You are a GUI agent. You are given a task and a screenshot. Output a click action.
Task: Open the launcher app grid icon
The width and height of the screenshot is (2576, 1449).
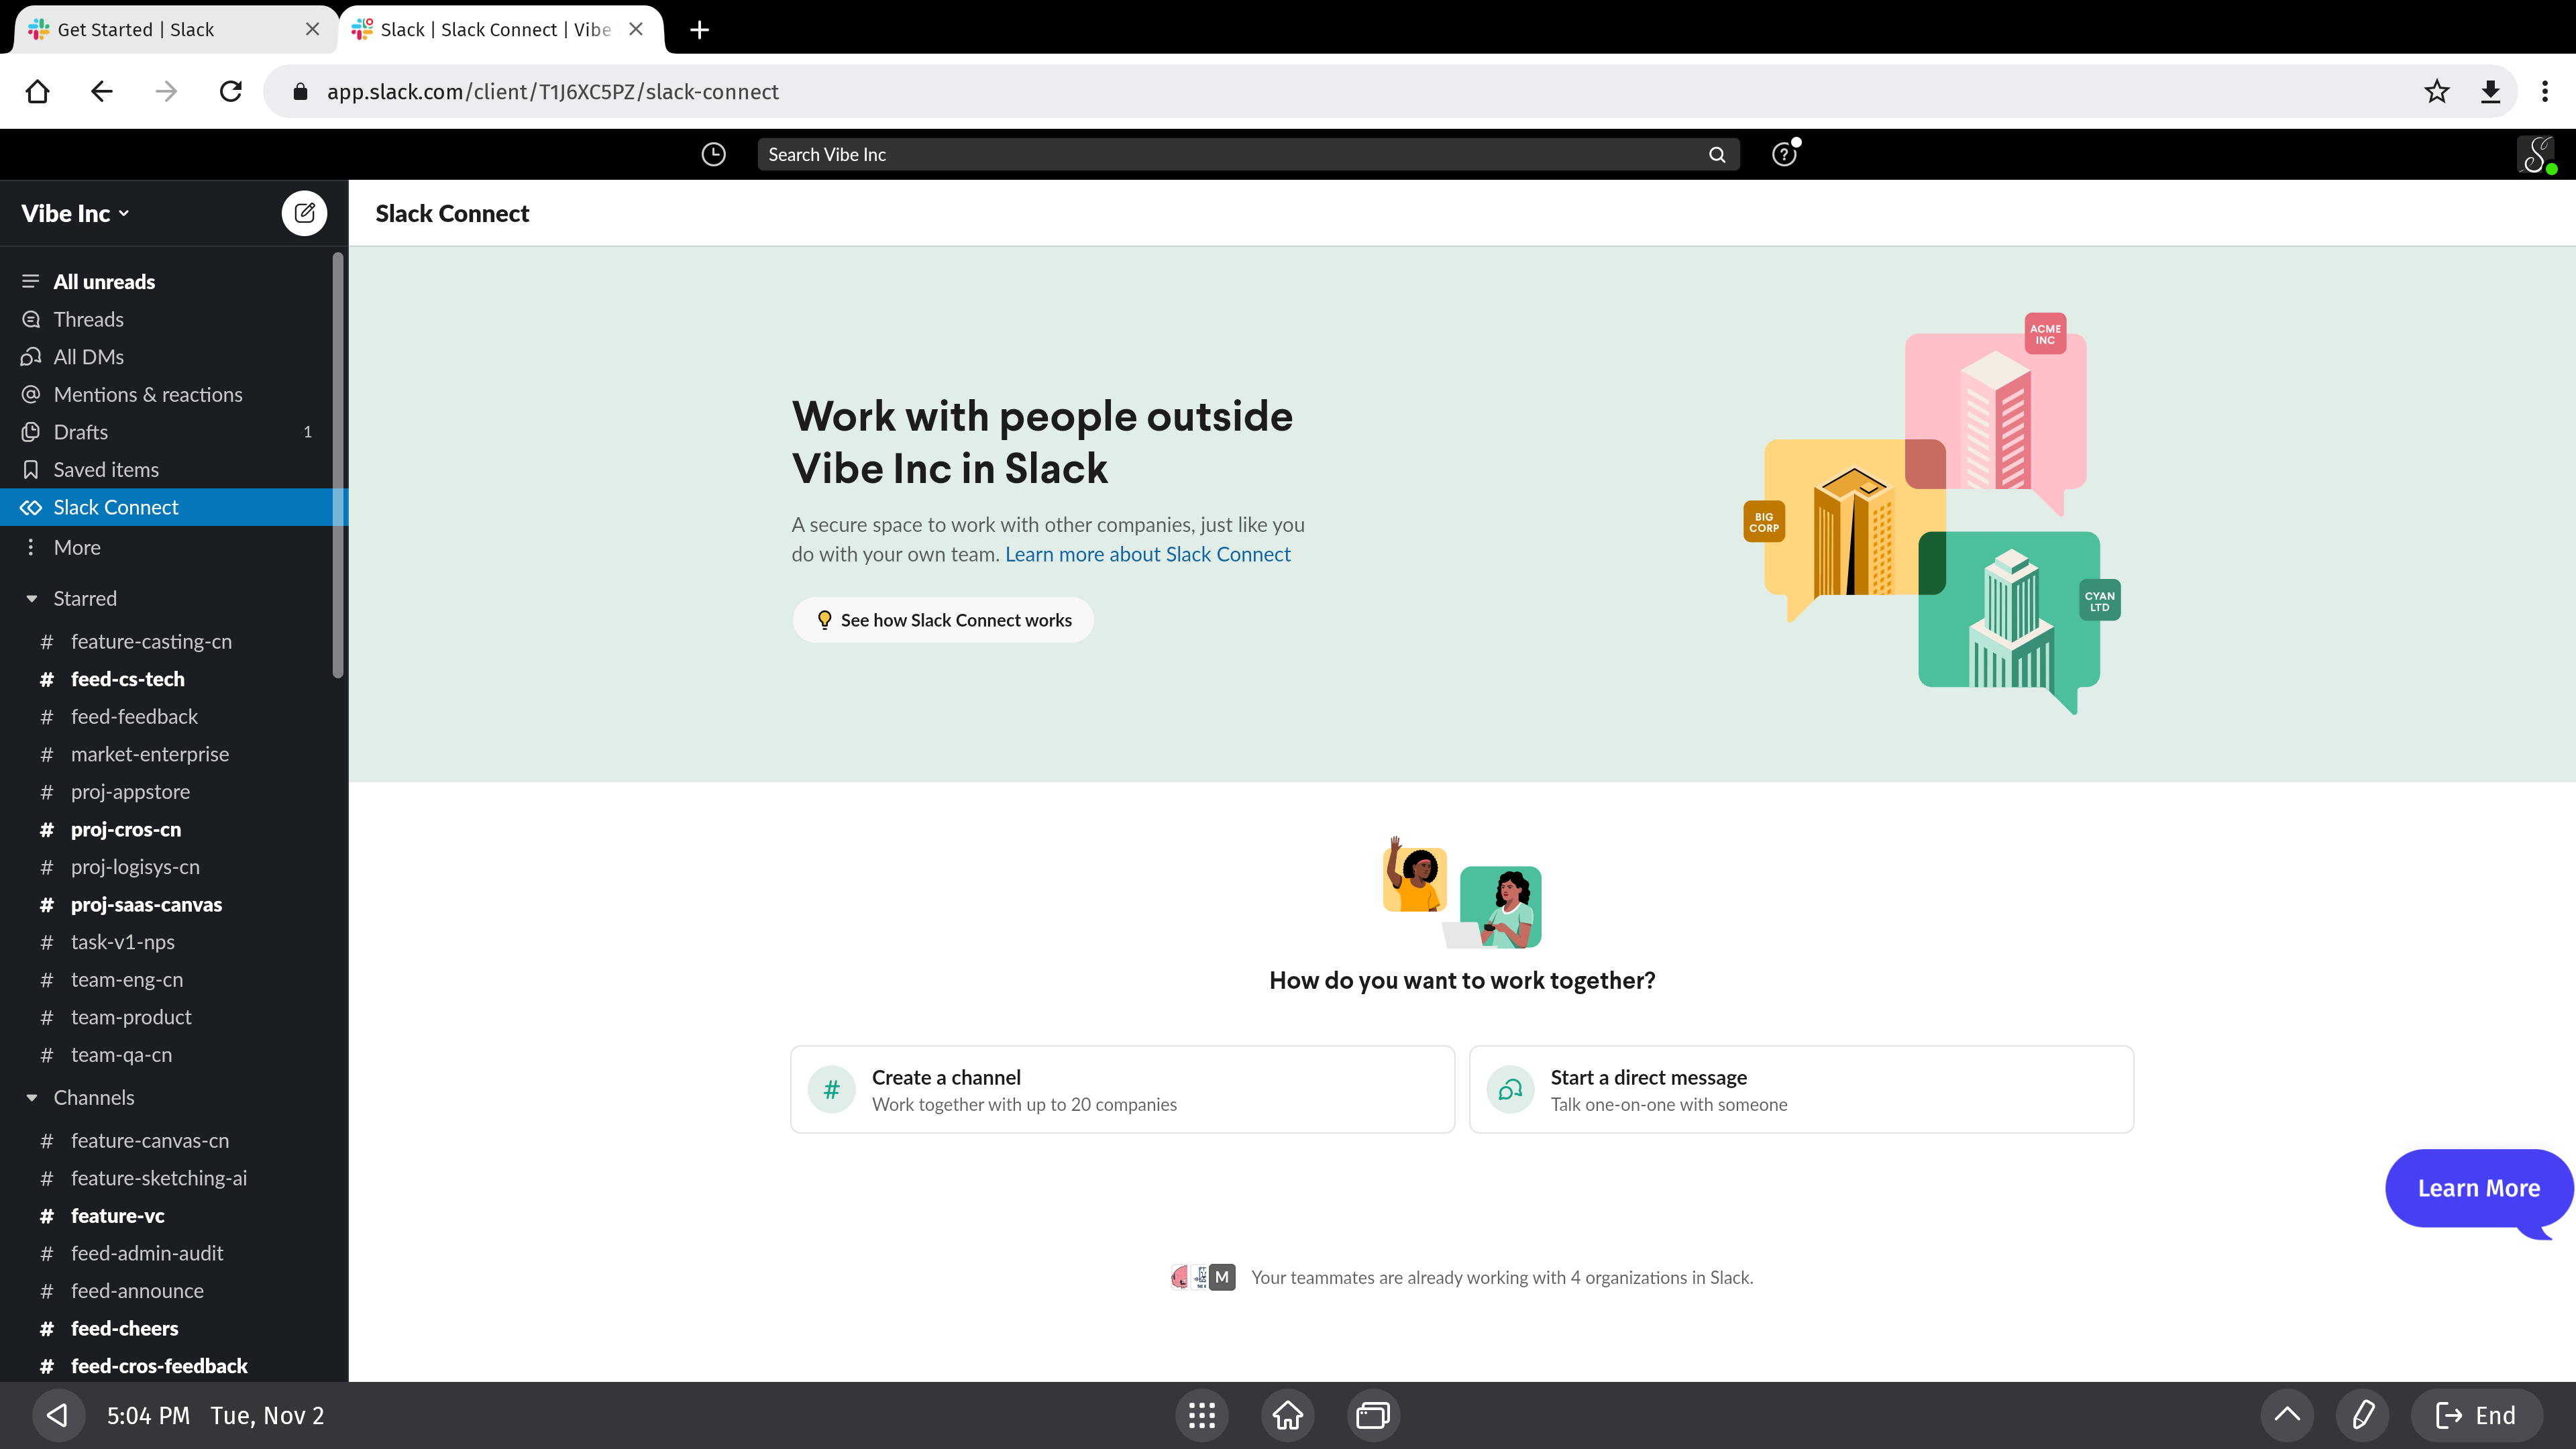[1202, 1415]
